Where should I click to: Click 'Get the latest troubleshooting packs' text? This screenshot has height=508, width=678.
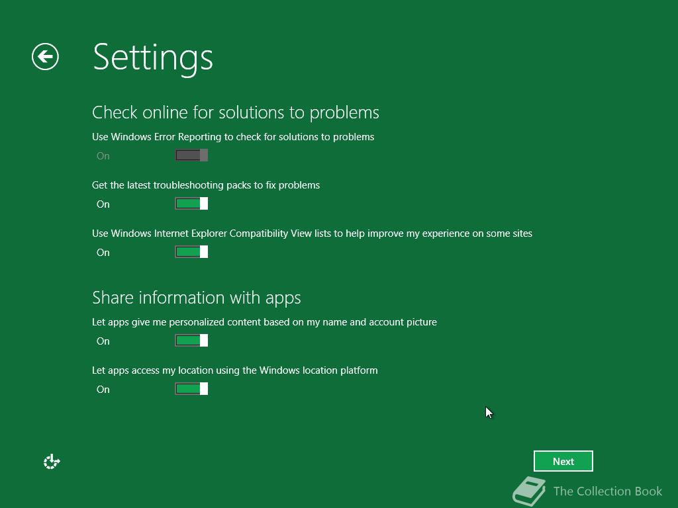pyautogui.click(x=206, y=185)
